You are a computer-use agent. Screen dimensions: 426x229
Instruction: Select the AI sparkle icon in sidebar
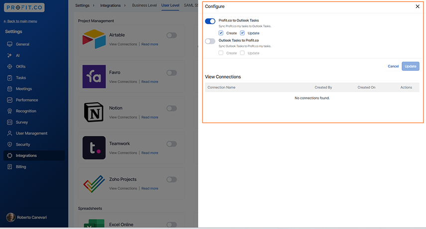[x=10, y=55]
